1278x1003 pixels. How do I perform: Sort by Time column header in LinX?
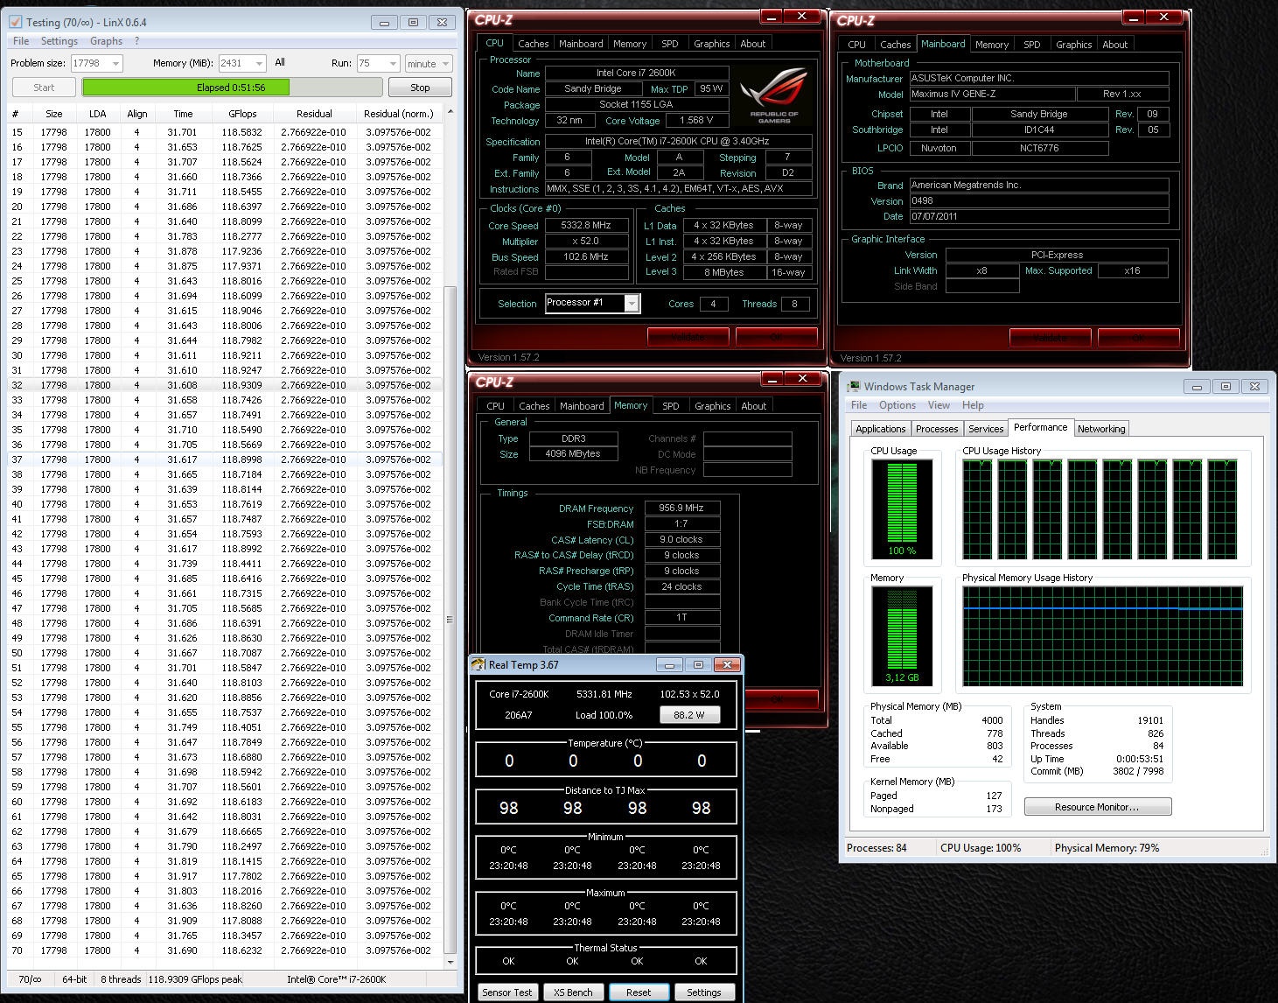coord(183,114)
